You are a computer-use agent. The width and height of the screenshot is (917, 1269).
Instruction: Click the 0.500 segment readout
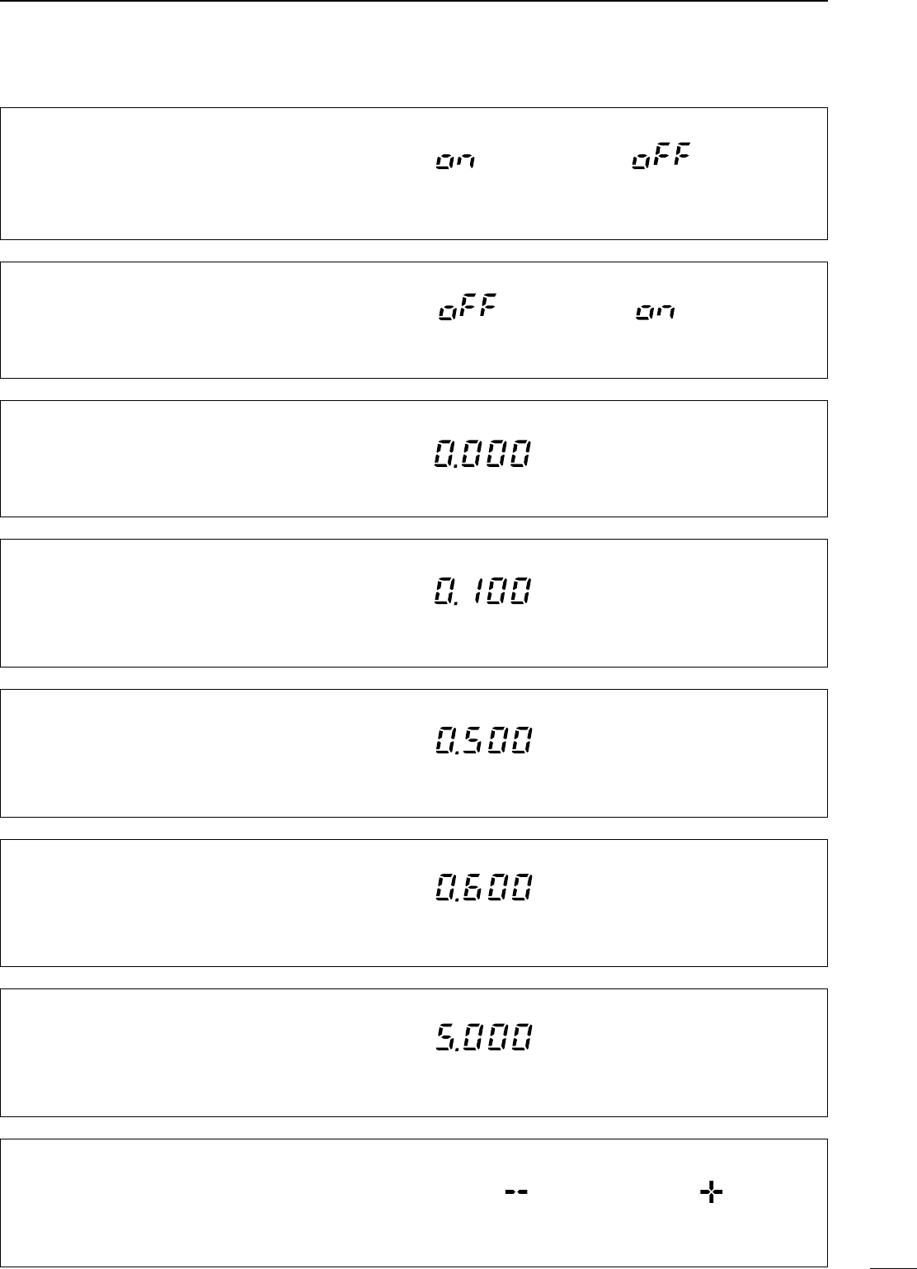pos(482,741)
